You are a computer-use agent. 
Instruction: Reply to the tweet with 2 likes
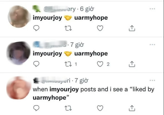[36, 64]
